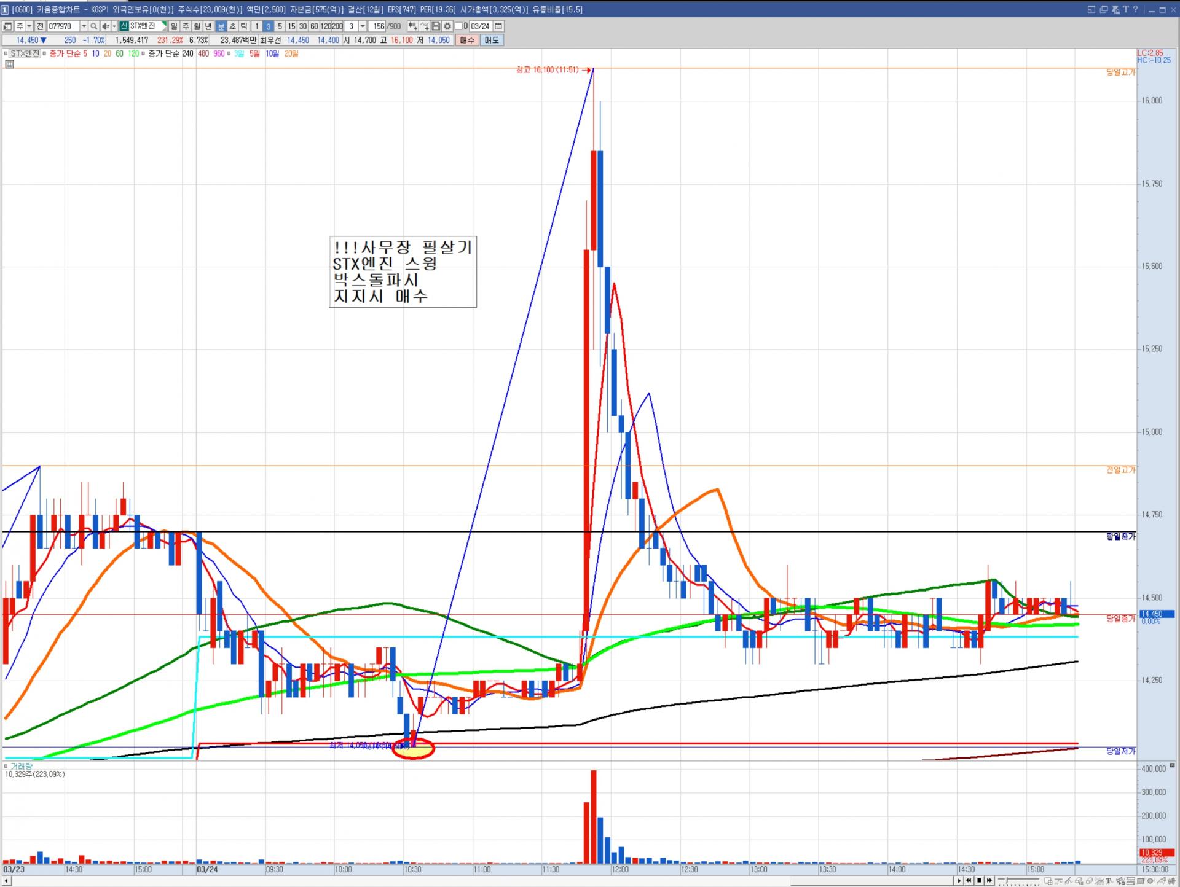Click the blue 매도 sell button
This screenshot has height=887, width=1180.
(492, 40)
